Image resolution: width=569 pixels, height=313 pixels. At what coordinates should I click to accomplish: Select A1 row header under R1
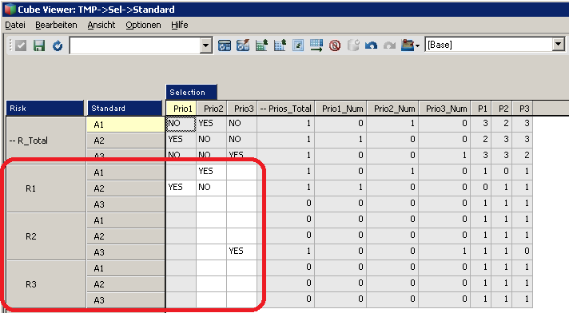(x=125, y=172)
